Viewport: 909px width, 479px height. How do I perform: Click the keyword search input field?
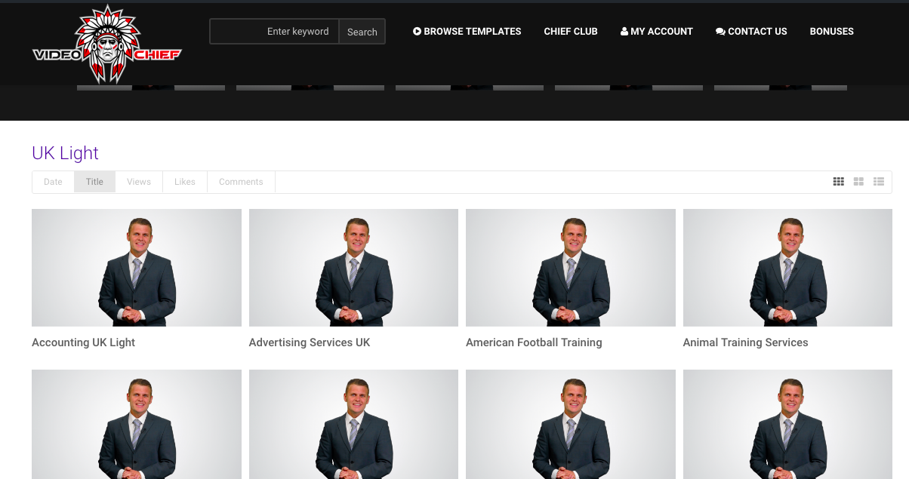tap(275, 32)
